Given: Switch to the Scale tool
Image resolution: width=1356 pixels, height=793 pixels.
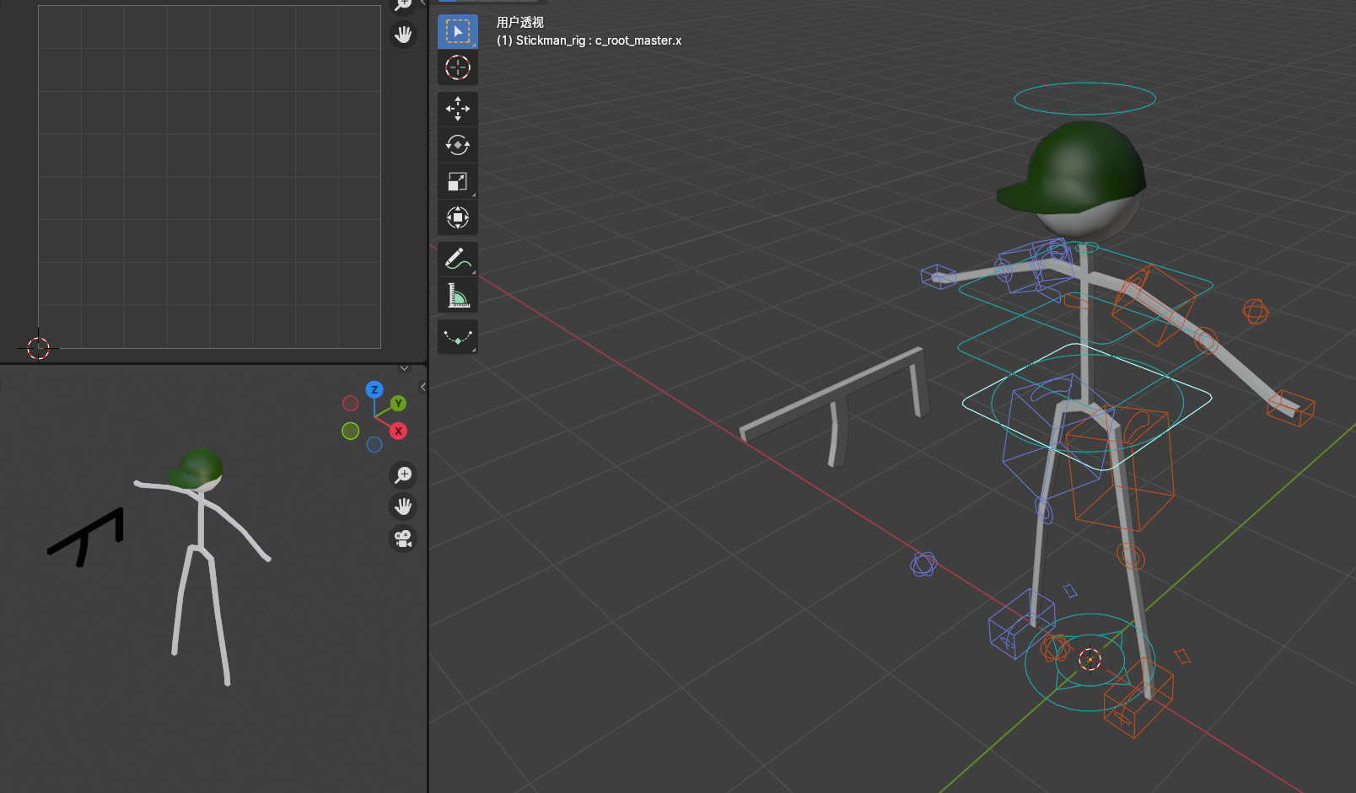Looking at the screenshot, I should coord(457,181).
